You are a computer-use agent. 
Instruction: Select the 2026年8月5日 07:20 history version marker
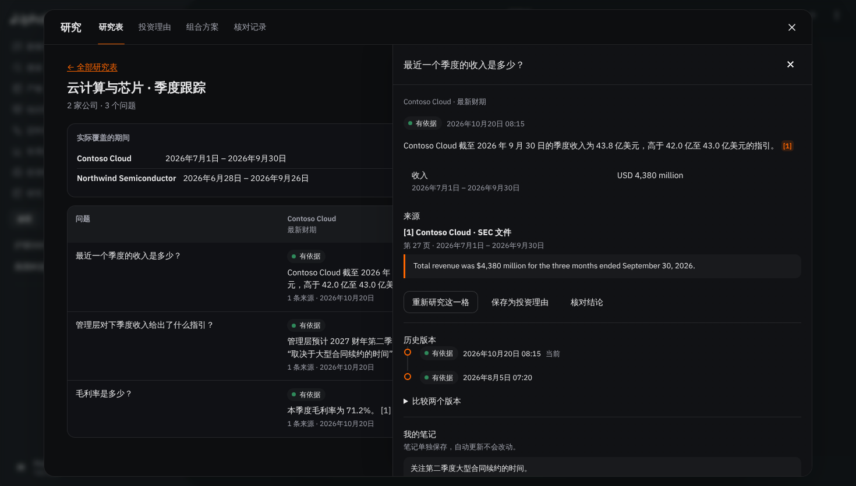pyautogui.click(x=408, y=377)
